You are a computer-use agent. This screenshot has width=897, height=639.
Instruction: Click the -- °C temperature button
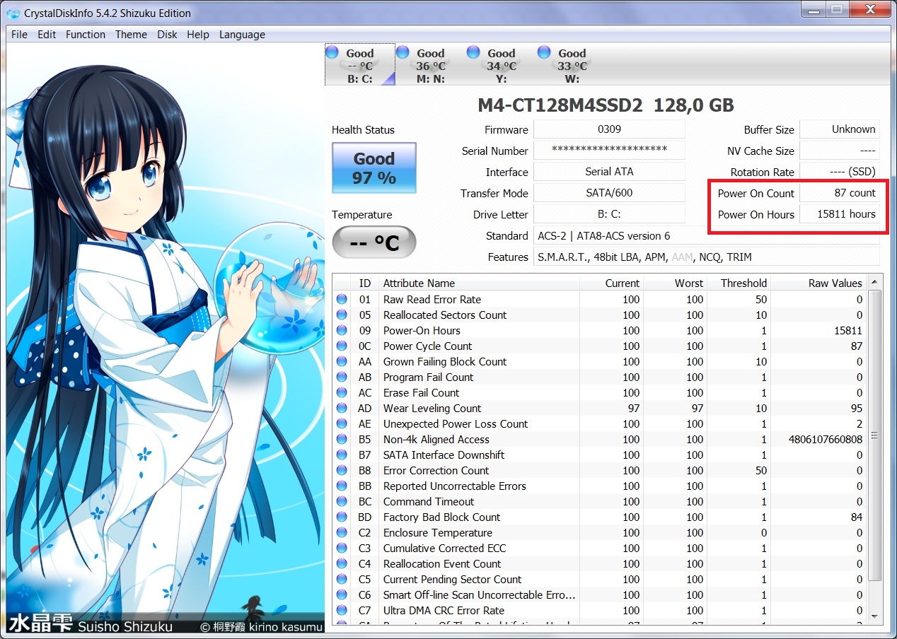click(374, 242)
